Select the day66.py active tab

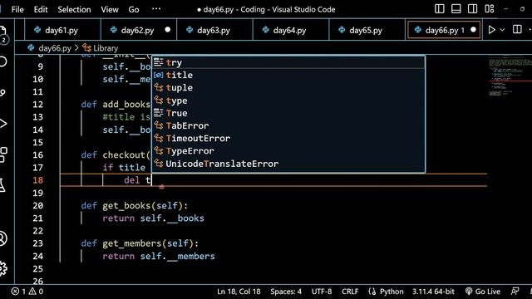444,30
